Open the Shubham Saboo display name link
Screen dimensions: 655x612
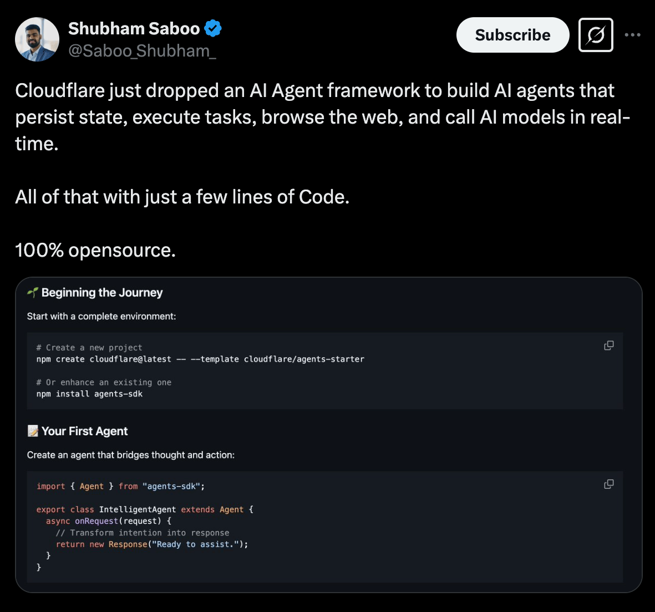click(134, 28)
